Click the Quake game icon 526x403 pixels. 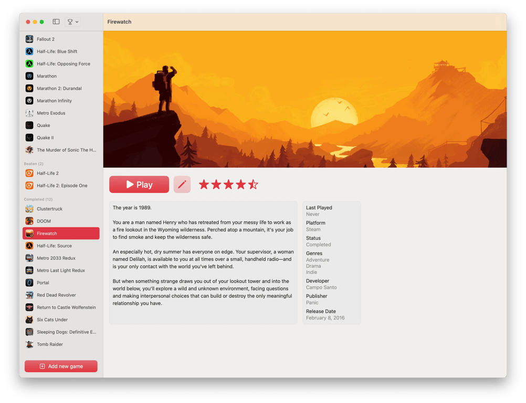[29, 125]
